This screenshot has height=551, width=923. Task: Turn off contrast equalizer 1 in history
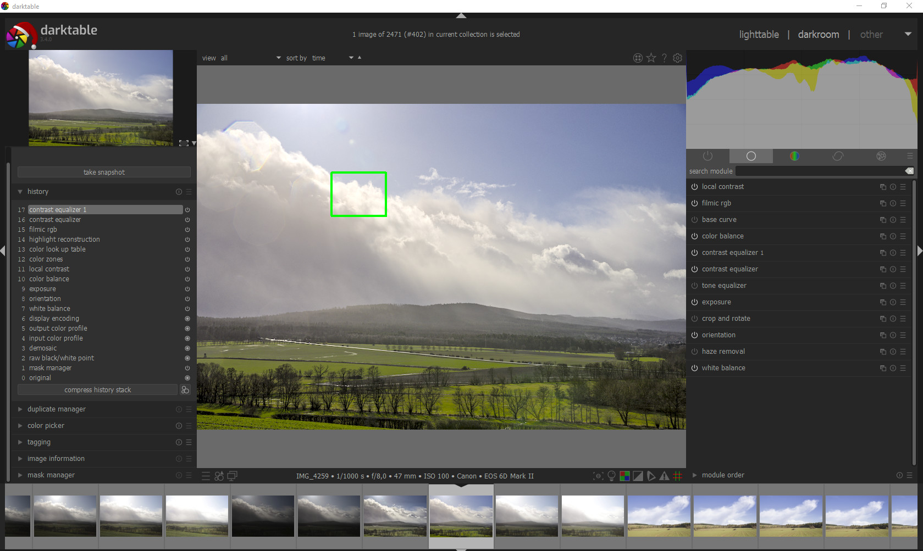[187, 209]
